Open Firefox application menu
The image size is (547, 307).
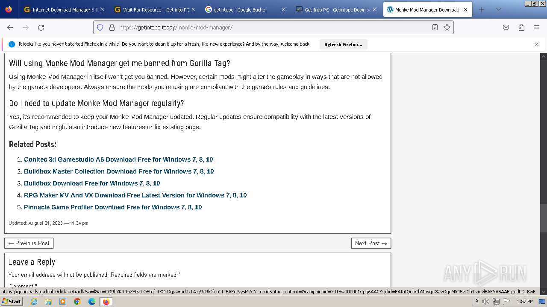pos(537,27)
